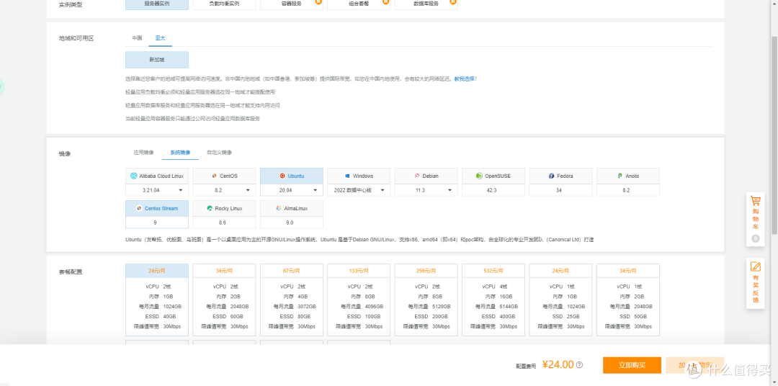Select the Anolis image
This screenshot has height=386, width=778.
pos(628,176)
